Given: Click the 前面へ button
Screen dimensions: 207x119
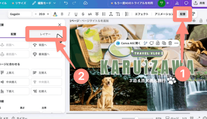Looking at the screenshot, I should point(15,45).
